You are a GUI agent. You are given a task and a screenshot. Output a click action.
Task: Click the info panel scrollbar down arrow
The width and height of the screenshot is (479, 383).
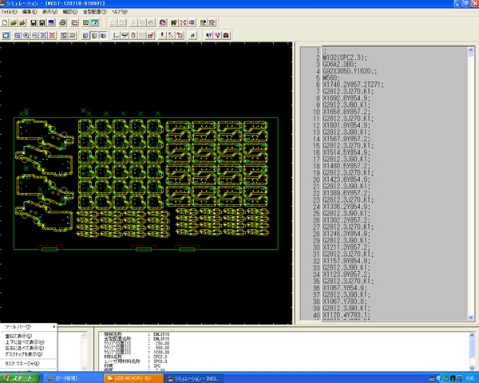(472, 368)
